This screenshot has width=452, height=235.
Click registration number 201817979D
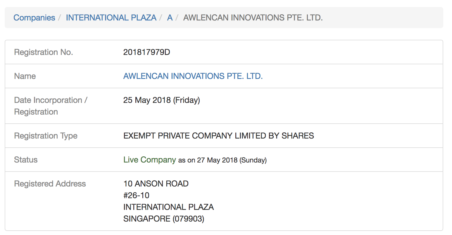[147, 52]
